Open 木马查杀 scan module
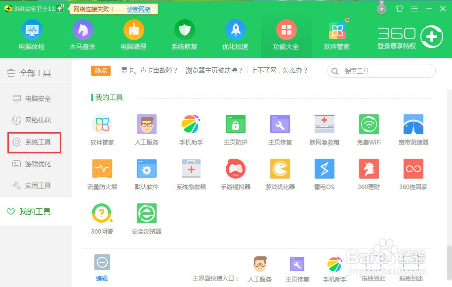 pyautogui.click(x=82, y=35)
